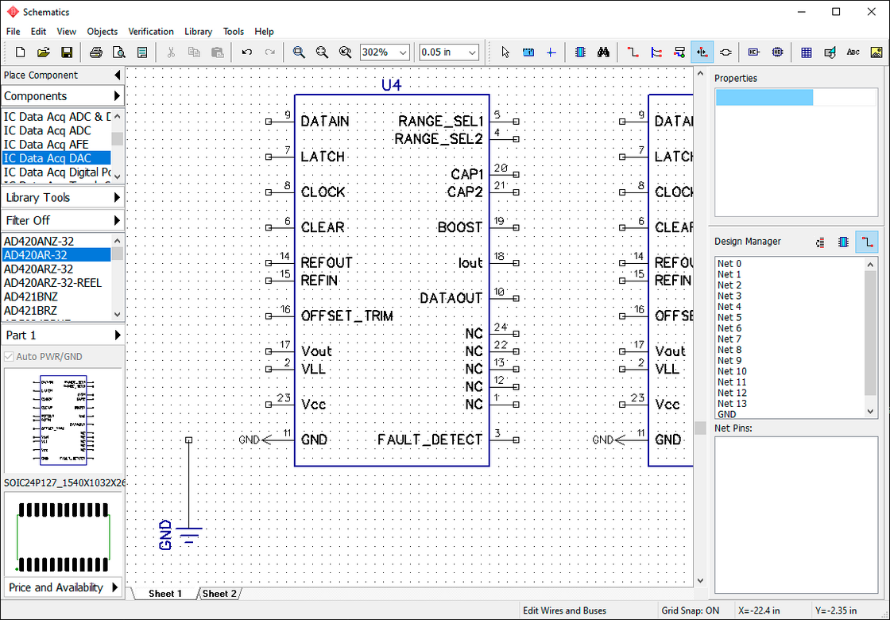Click the Properties blue highlighted field

pos(764,97)
